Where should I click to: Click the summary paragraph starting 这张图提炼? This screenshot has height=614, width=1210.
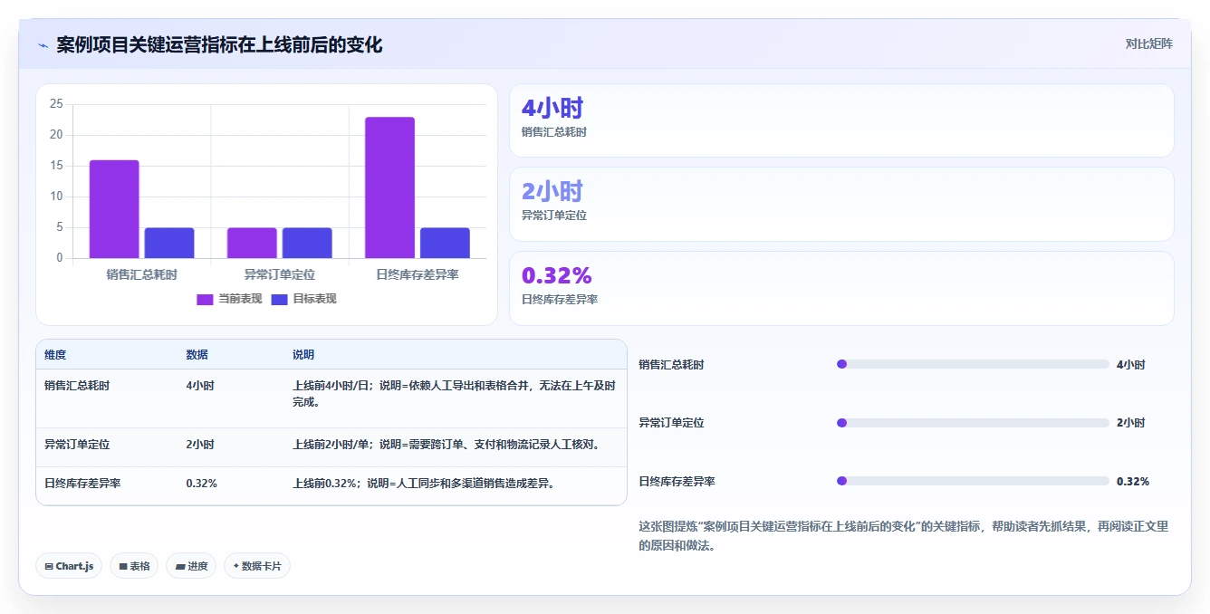coord(904,536)
